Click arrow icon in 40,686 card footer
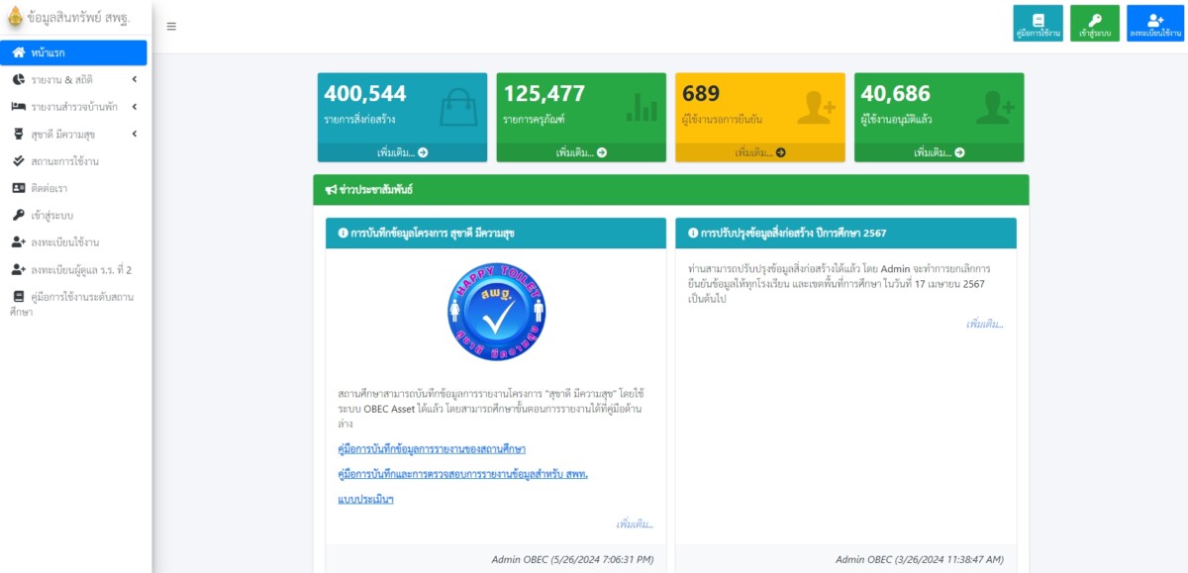This screenshot has width=1188, height=573. pos(959,152)
